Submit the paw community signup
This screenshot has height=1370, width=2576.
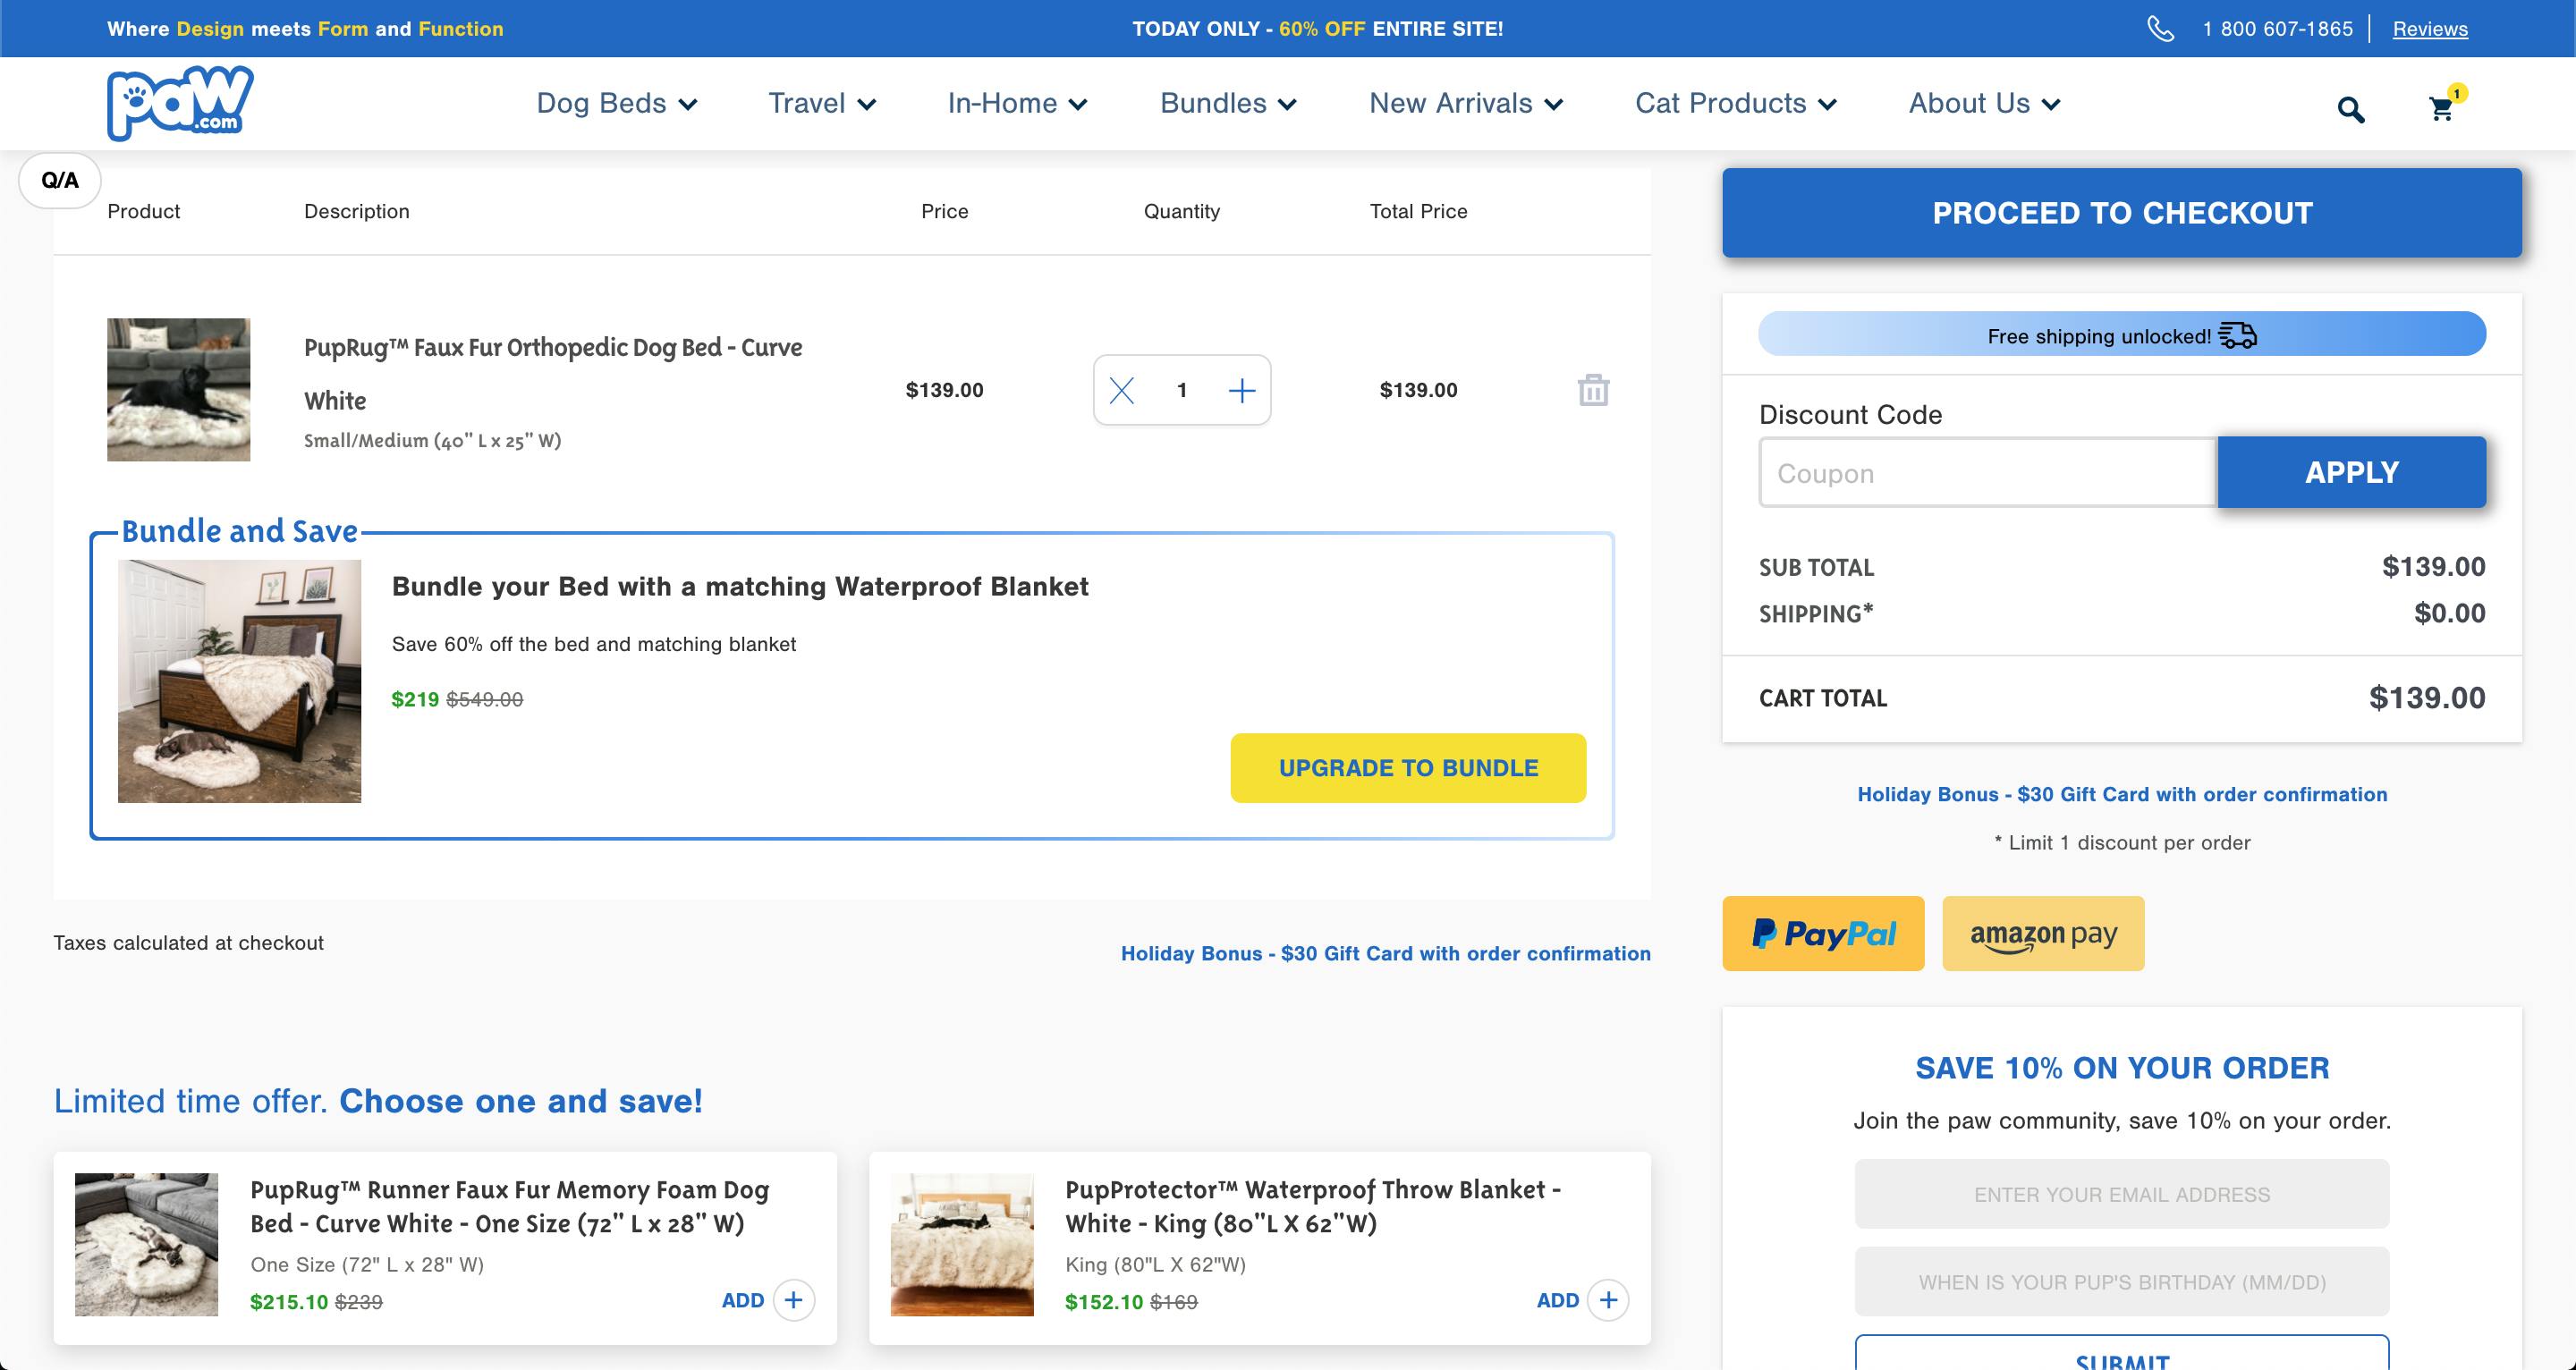(x=2122, y=1354)
